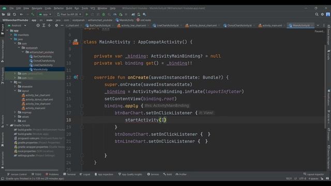Collapse the layout folder node
The image size is (331, 186).
coord(15,91)
